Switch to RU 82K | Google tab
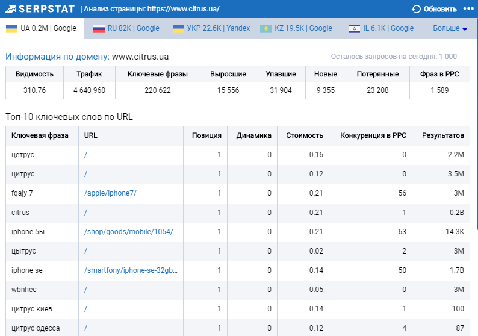478x336 pixels. tap(126, 28)
